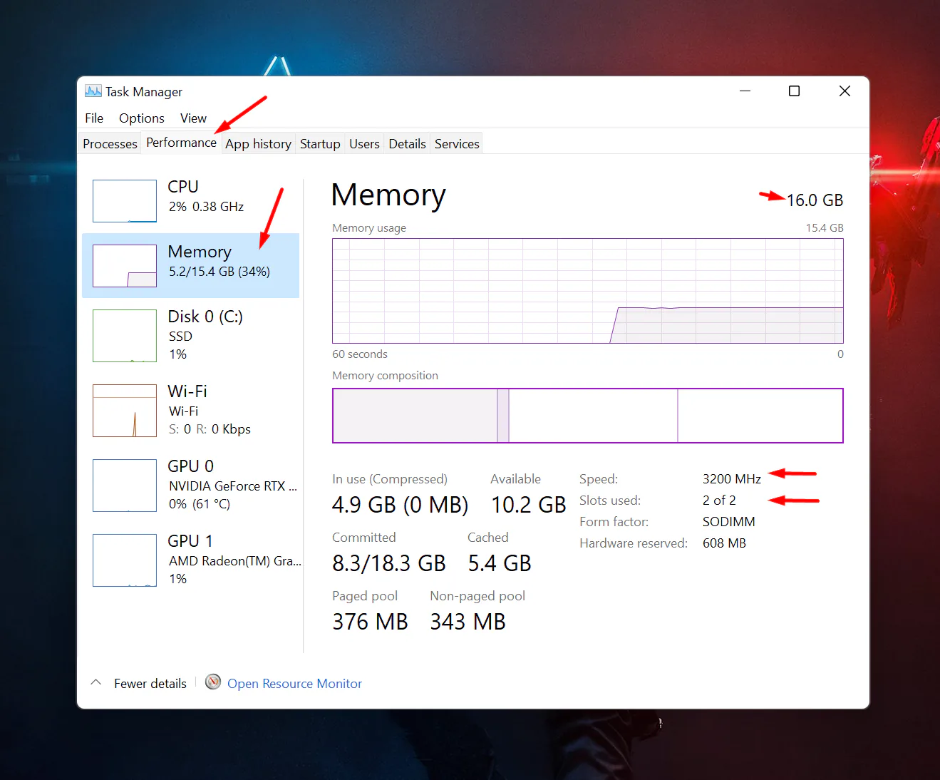
Task: Click the 60 seconds graph axis label
Action: [360, 354]
